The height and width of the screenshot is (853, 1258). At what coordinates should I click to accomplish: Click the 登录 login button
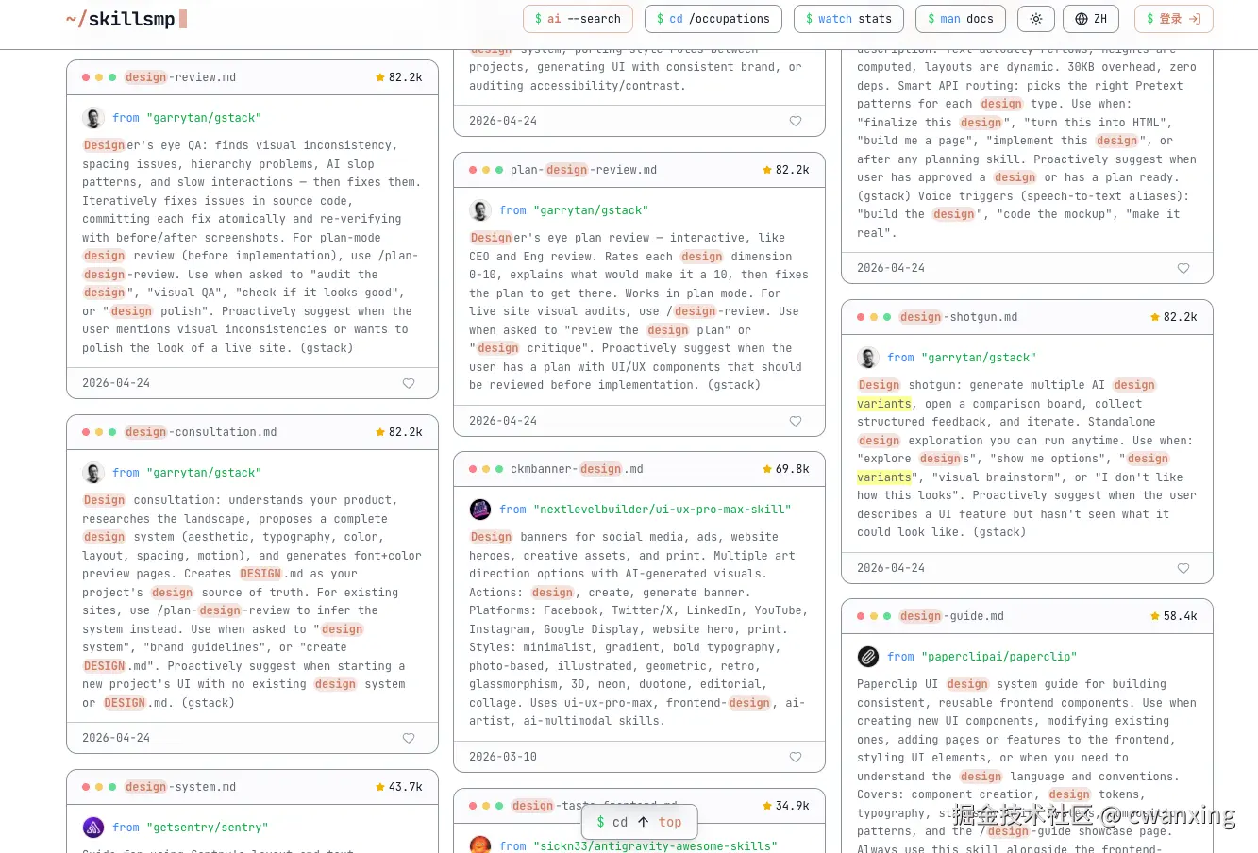point(1173,19)
